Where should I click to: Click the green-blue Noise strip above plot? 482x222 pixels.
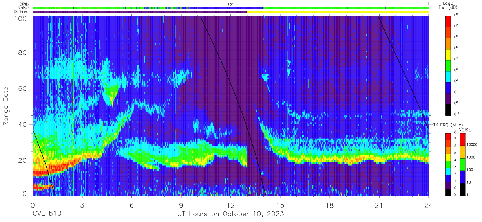231,8
